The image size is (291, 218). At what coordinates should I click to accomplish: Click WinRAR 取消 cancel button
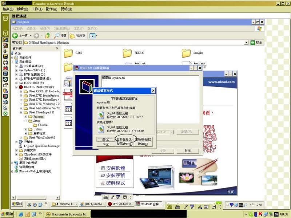click(188, 151)
